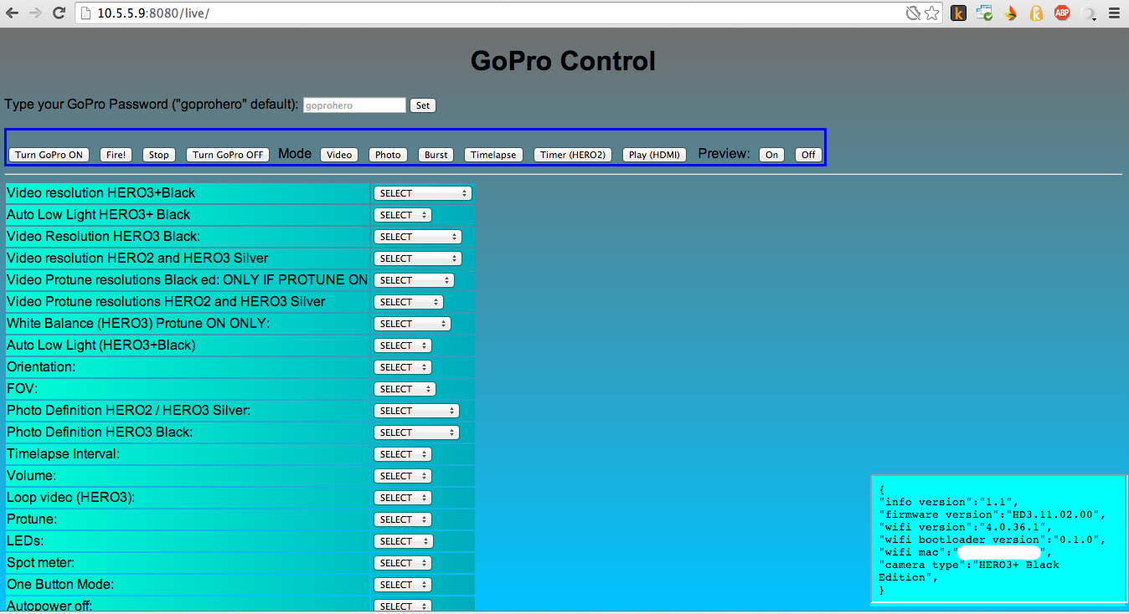Screen dimensions: 1129x614
Task: Focus the GoPro password input field
Action: (x=354, y=105)
